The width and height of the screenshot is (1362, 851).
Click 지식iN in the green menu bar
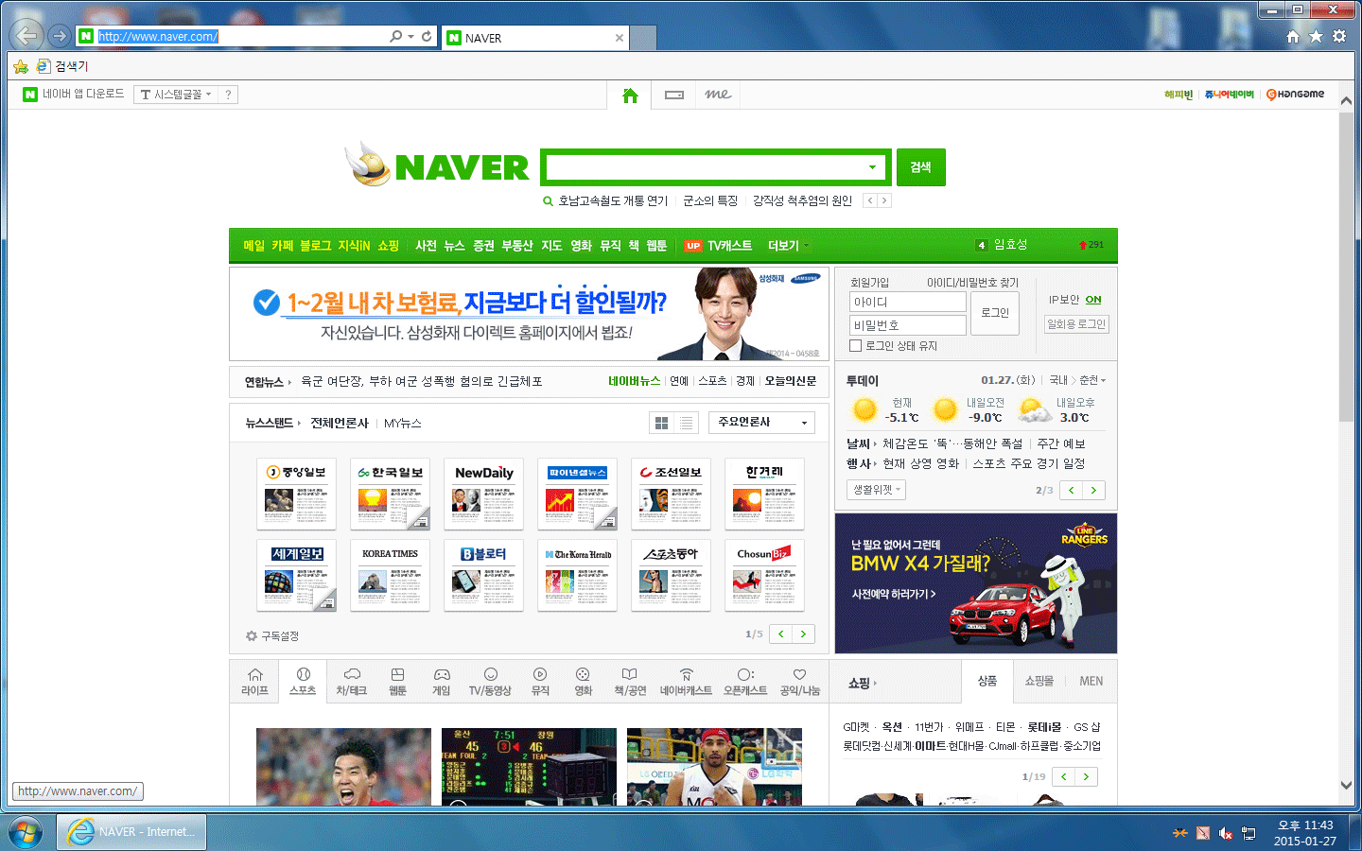[x=354, y=246]
